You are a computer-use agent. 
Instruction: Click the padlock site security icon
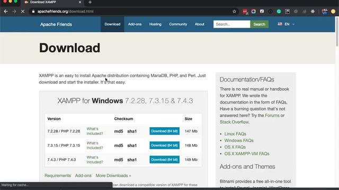(x=33, y=12)
